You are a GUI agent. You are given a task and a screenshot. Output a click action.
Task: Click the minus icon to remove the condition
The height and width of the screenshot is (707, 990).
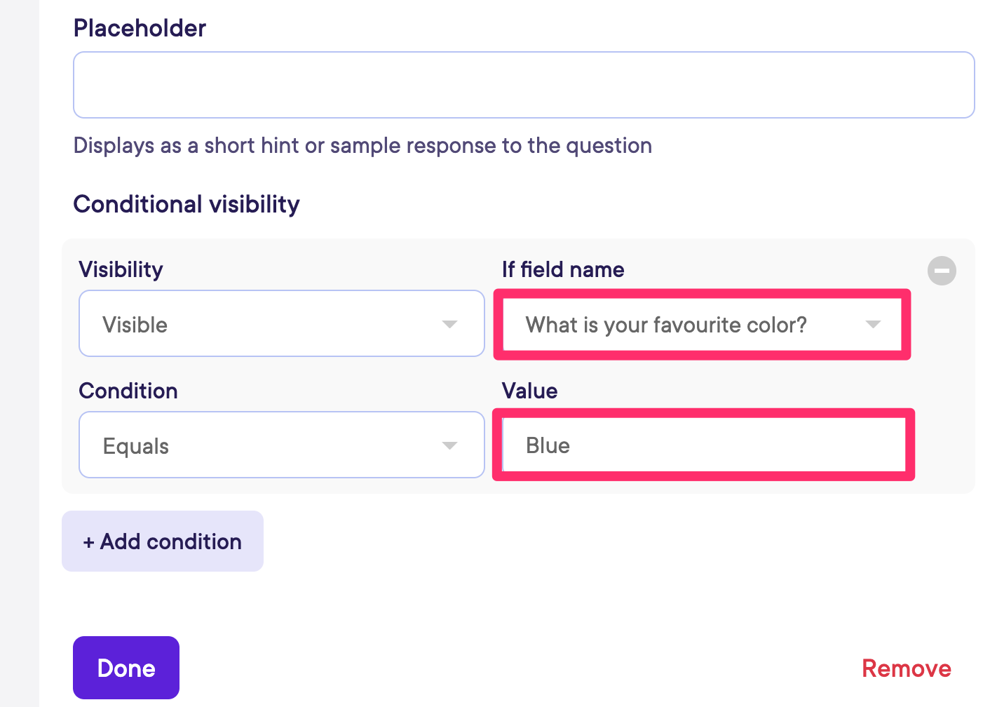[x=942, y=271]
